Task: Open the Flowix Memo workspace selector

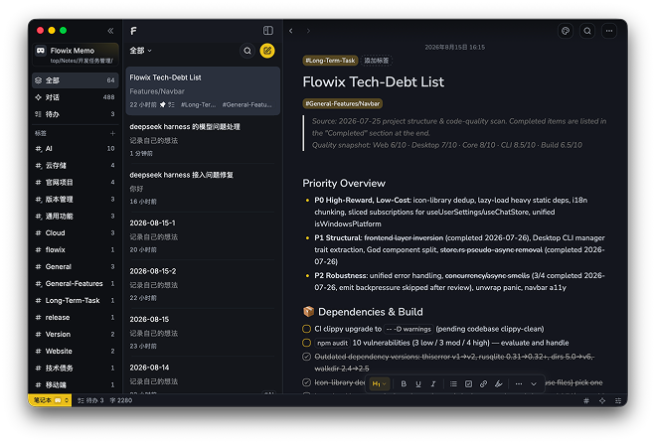Action: [76, 55]
